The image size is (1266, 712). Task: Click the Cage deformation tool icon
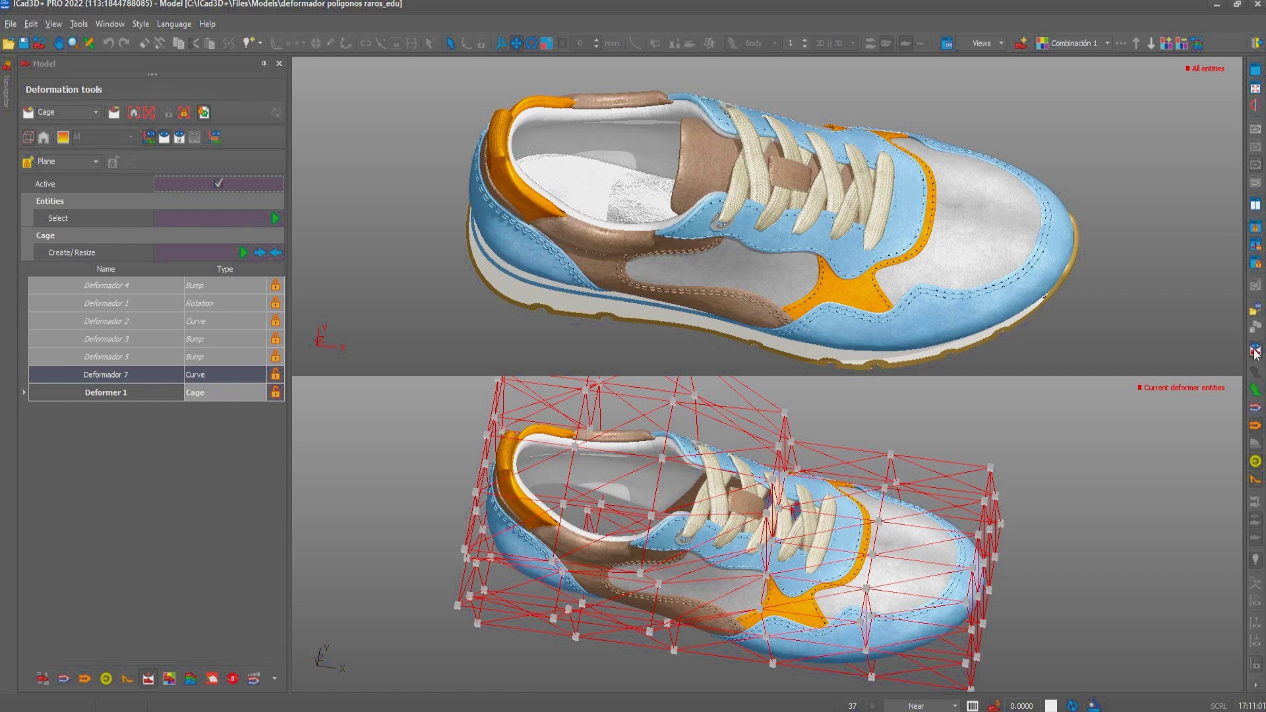(x=28, y=136)
